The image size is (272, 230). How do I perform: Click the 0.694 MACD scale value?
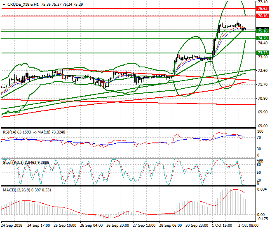tap(262, 189)
